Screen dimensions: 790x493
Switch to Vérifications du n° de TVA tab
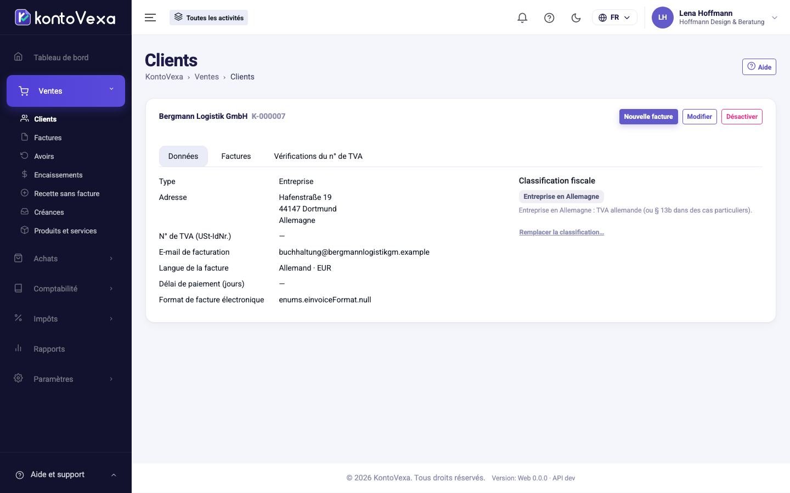[x=318, y=156]
